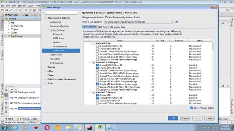Open the Navigate menu
The image size is (234, 131).
(22, 6)
